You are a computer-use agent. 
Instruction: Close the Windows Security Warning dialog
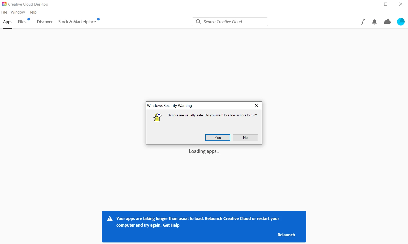[256, 105]
